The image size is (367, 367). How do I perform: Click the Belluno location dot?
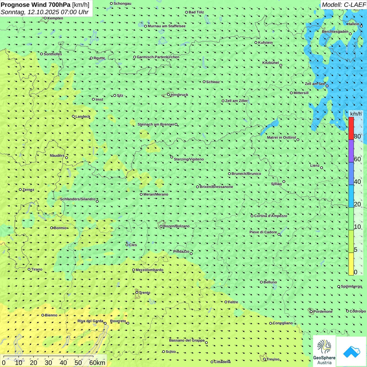coord(261,282)
